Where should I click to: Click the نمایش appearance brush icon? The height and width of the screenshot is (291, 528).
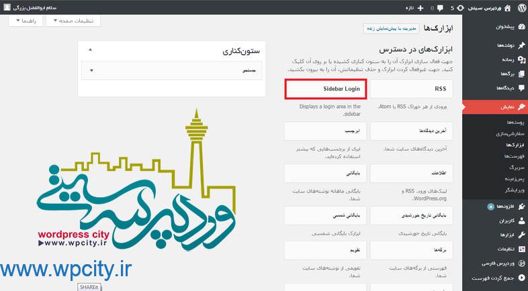pyautogui.click(x=521, y=107)
